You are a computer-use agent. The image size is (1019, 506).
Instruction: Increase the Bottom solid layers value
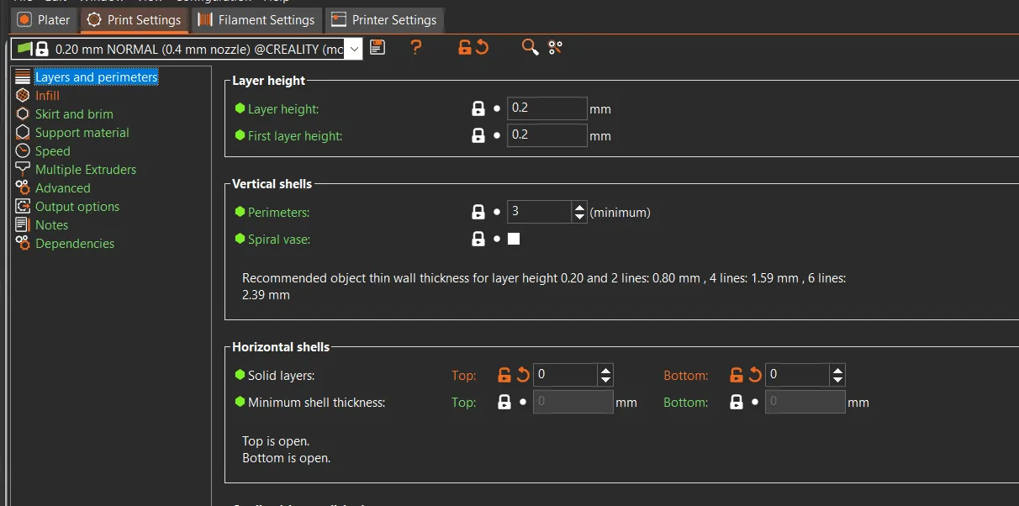pos(837,370)
